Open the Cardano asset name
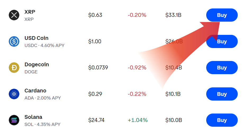Image resolution: width=247 pixels, height=132 pixels. click(x=35, y=91)
